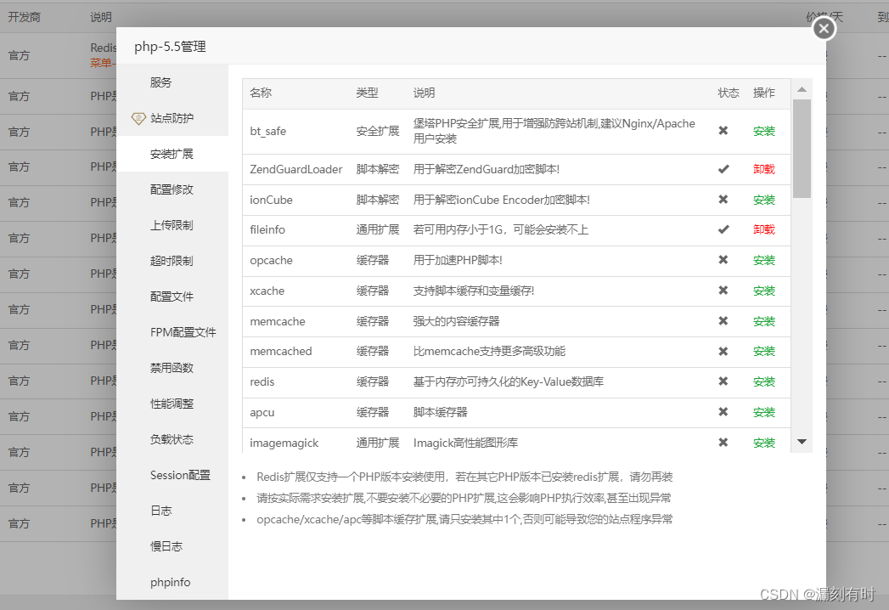Screen dimensions: 889x610
Task: Click the scrollbar down arrow in extension list
Action: point(801,442)
